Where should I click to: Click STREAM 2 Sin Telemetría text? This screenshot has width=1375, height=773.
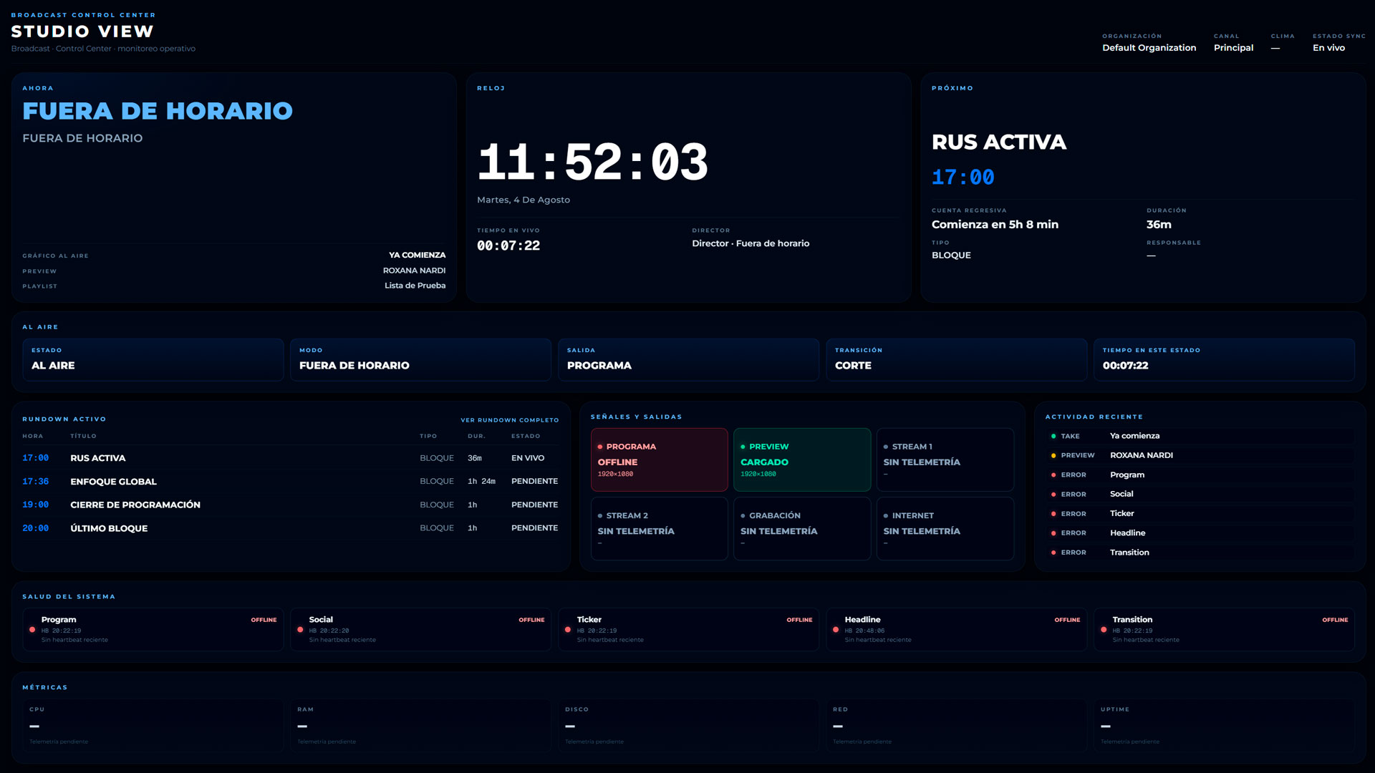point(636,532)
